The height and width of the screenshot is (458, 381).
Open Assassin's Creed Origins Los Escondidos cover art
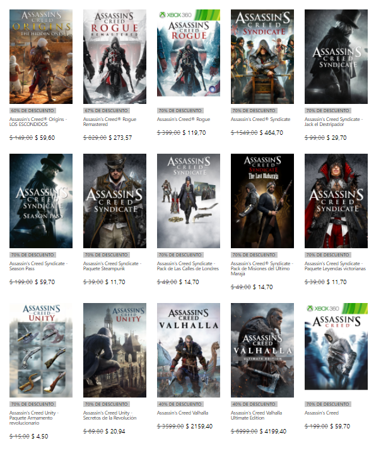tap(41, 57)
